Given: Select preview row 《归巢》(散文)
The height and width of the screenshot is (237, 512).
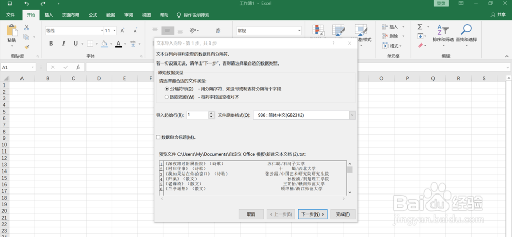Looking at the screenshot, I should (253, 179).
